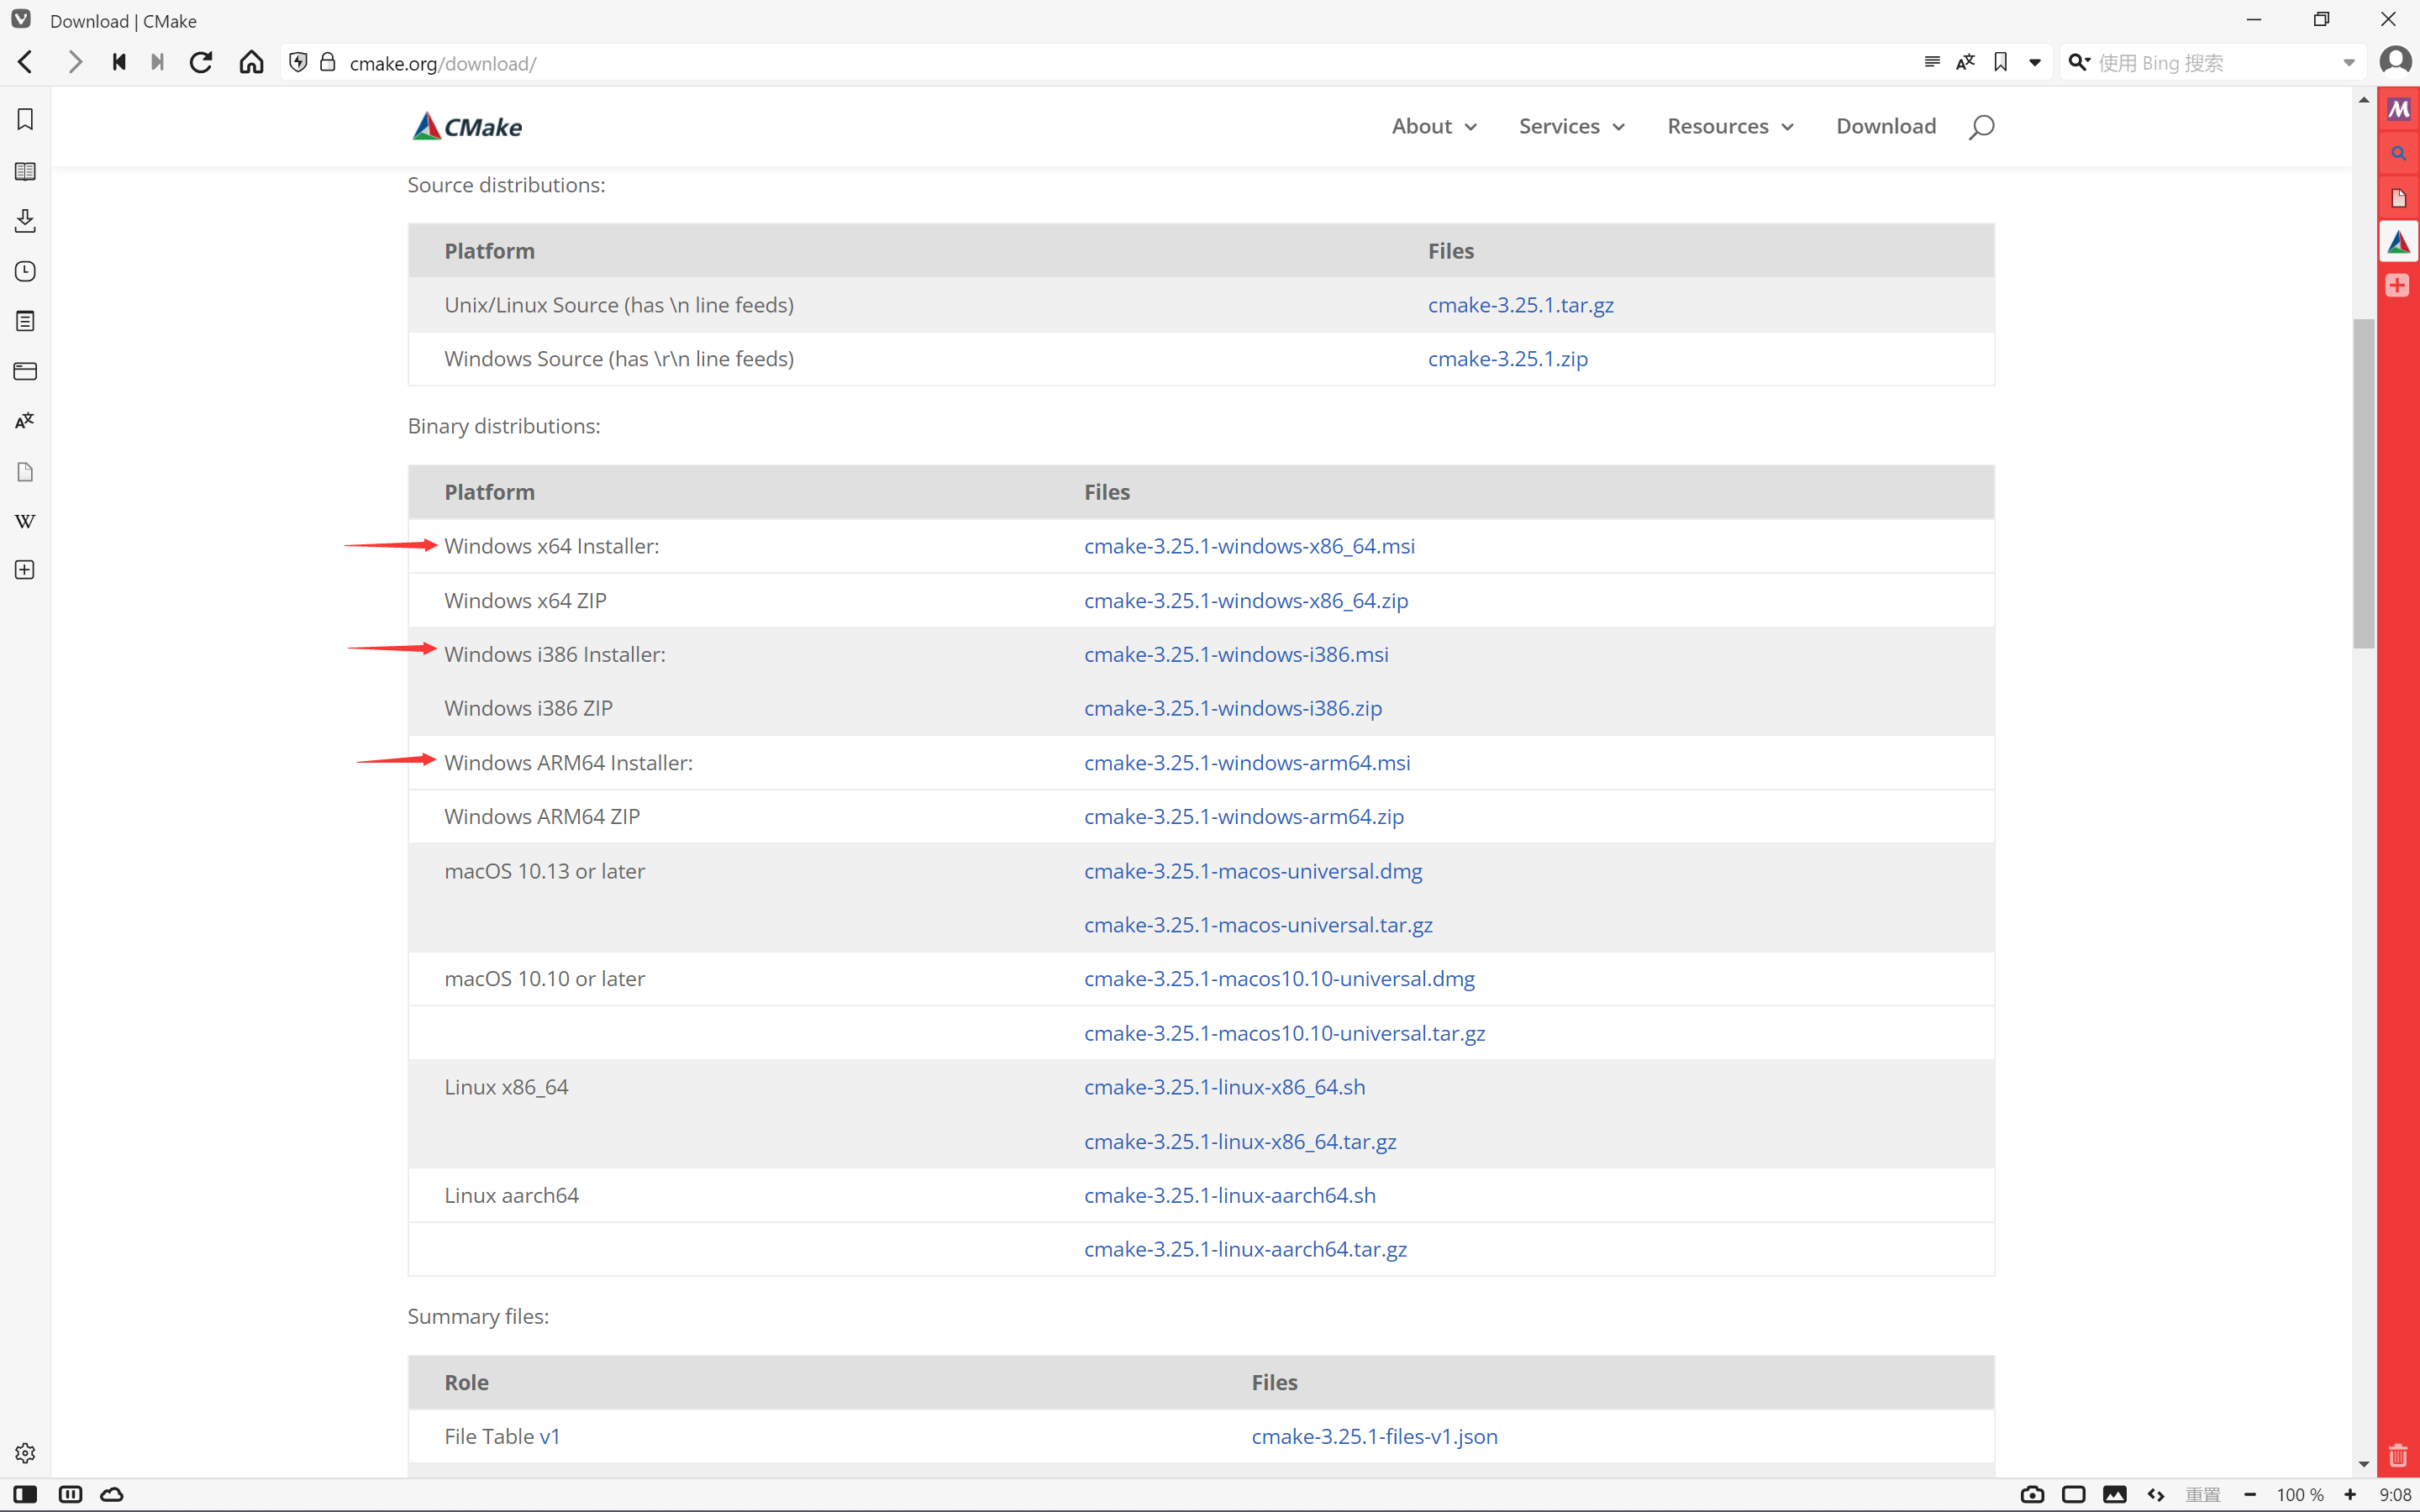Open the Bookmarks panel in sidebar

click(25, 120)
